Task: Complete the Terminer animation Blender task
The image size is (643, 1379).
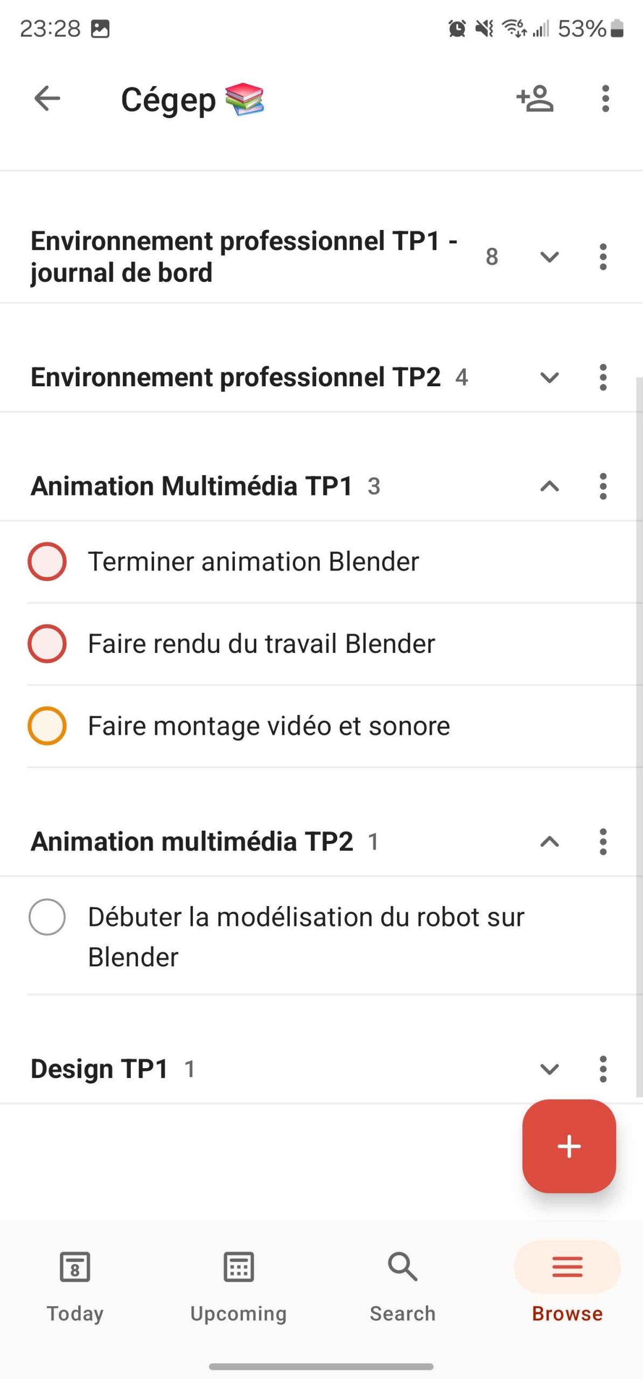Action: coord(47,561)
